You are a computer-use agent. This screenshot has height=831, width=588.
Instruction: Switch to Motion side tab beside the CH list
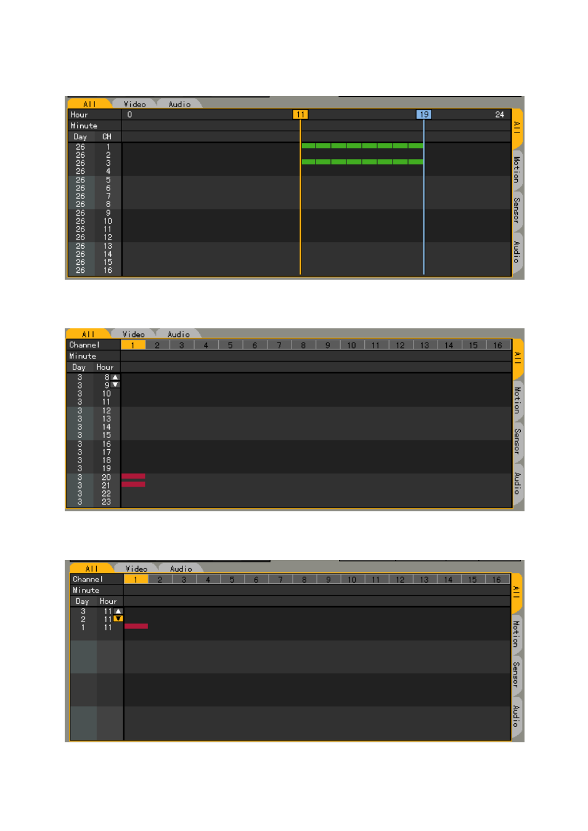[517, 169]
